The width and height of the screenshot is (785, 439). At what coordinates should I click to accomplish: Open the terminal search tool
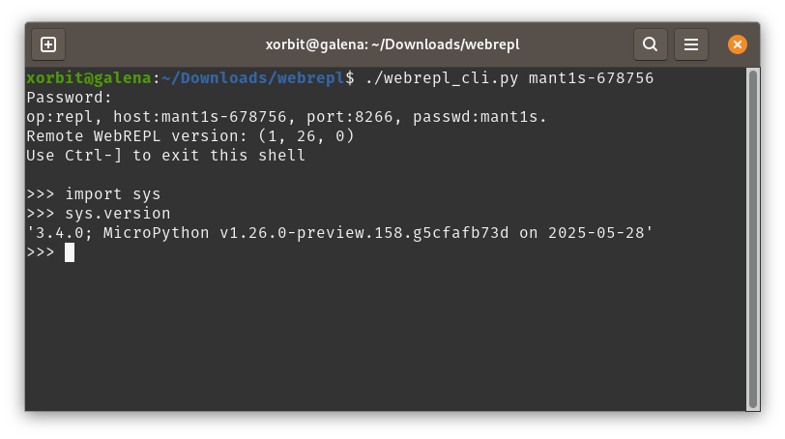pyautogui.click(x=651, y=44)
